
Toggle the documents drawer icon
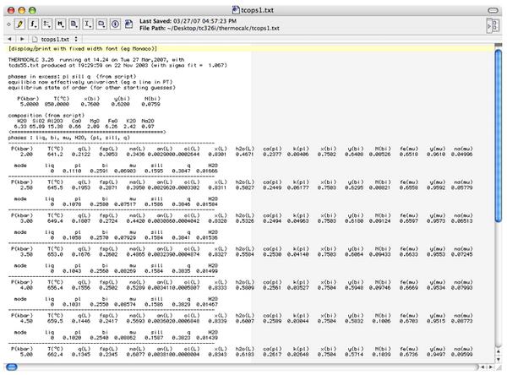pyautogui.click(x=493, y=24)
